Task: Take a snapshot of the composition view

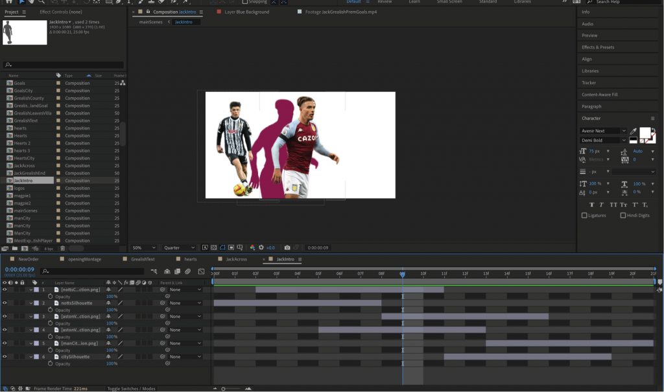Action: 287,247
